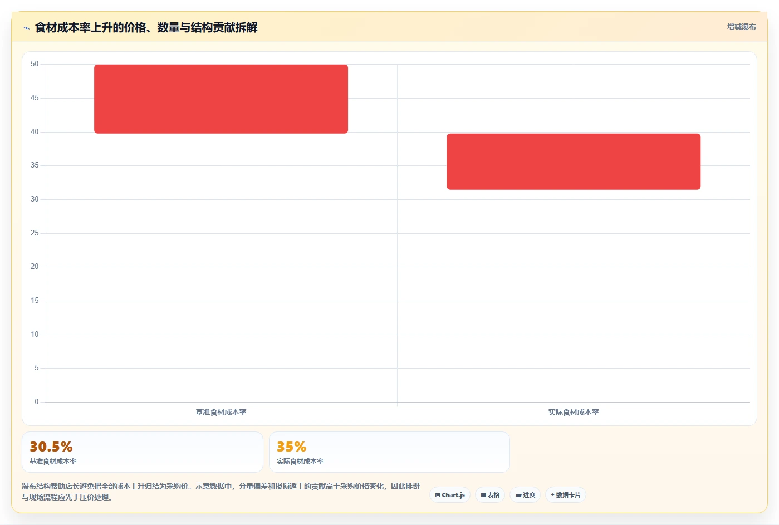The height and width of the screenshot is (525, 779).
Task: Click the y-axis value 50
Action: (x=35, y=64)
